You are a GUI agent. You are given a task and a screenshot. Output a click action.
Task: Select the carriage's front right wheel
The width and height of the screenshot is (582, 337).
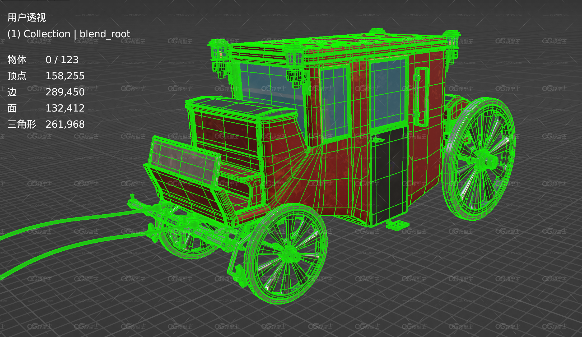coord(286,253)
